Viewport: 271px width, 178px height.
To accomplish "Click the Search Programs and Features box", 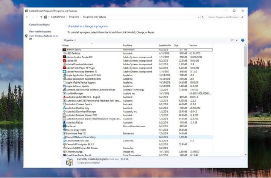I will point(225,17).
